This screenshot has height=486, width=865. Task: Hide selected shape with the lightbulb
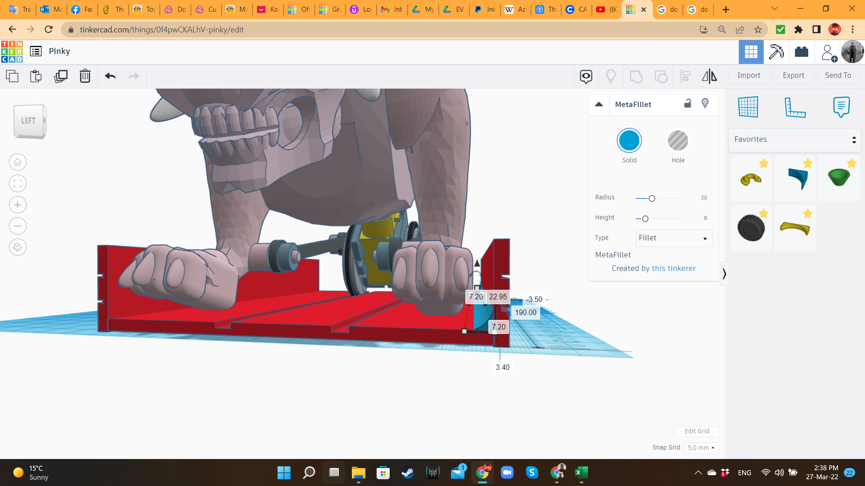(705, 103)
